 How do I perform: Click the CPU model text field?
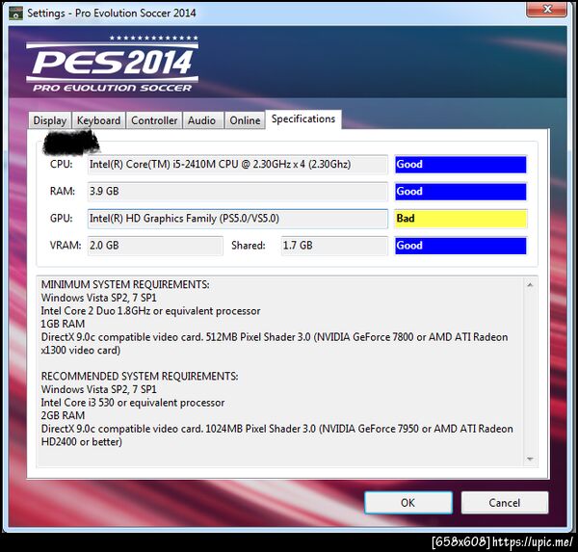pos(237,165)
